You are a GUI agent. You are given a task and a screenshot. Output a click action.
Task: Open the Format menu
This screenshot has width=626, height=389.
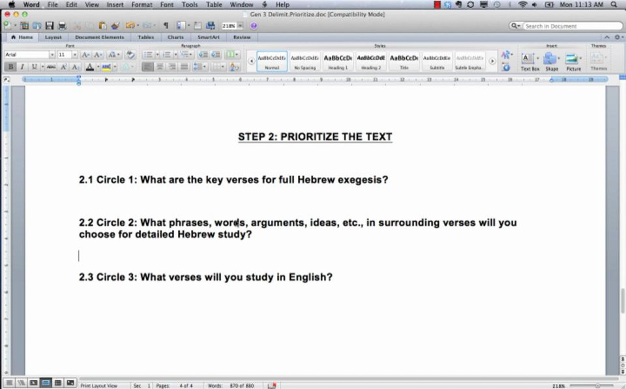point(142,4)
